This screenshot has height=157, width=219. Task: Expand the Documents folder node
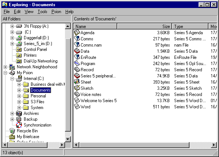pos(19,90)
